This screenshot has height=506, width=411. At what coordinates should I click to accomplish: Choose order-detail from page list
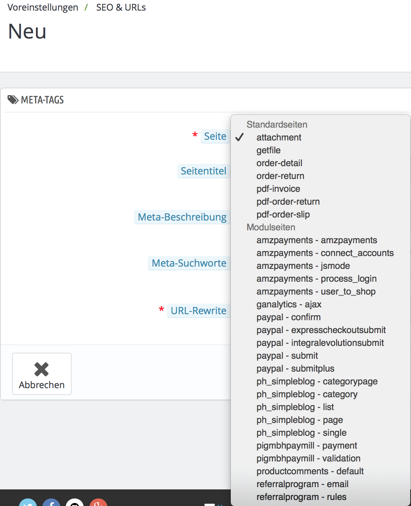coord(279,163)
